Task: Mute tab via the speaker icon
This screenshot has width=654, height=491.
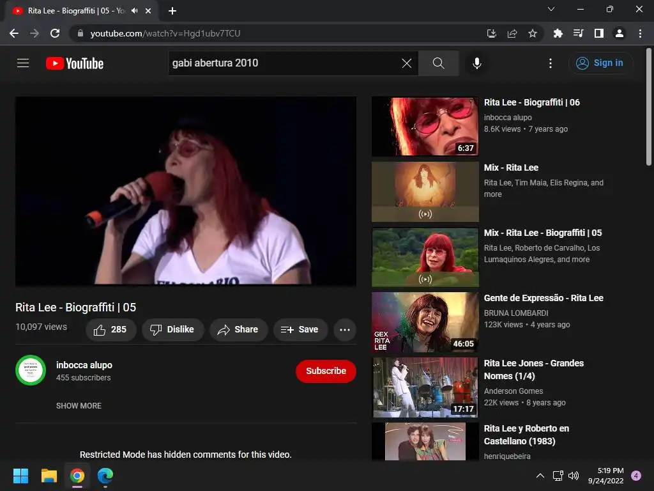Action: click(x=134, y=11)
